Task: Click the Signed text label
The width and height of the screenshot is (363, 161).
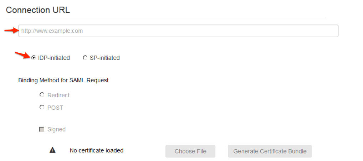Action: (56, 129)
